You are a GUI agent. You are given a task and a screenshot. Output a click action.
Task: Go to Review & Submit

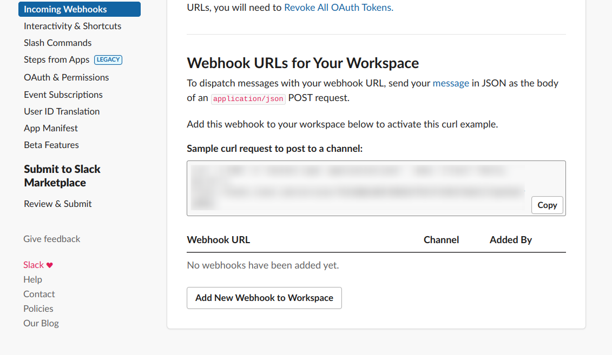click(x=58, y=204)
